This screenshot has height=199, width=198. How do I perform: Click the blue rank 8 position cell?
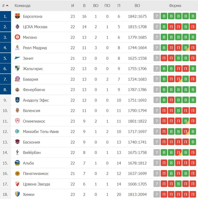pyautogui.click(x=6, y=90)
